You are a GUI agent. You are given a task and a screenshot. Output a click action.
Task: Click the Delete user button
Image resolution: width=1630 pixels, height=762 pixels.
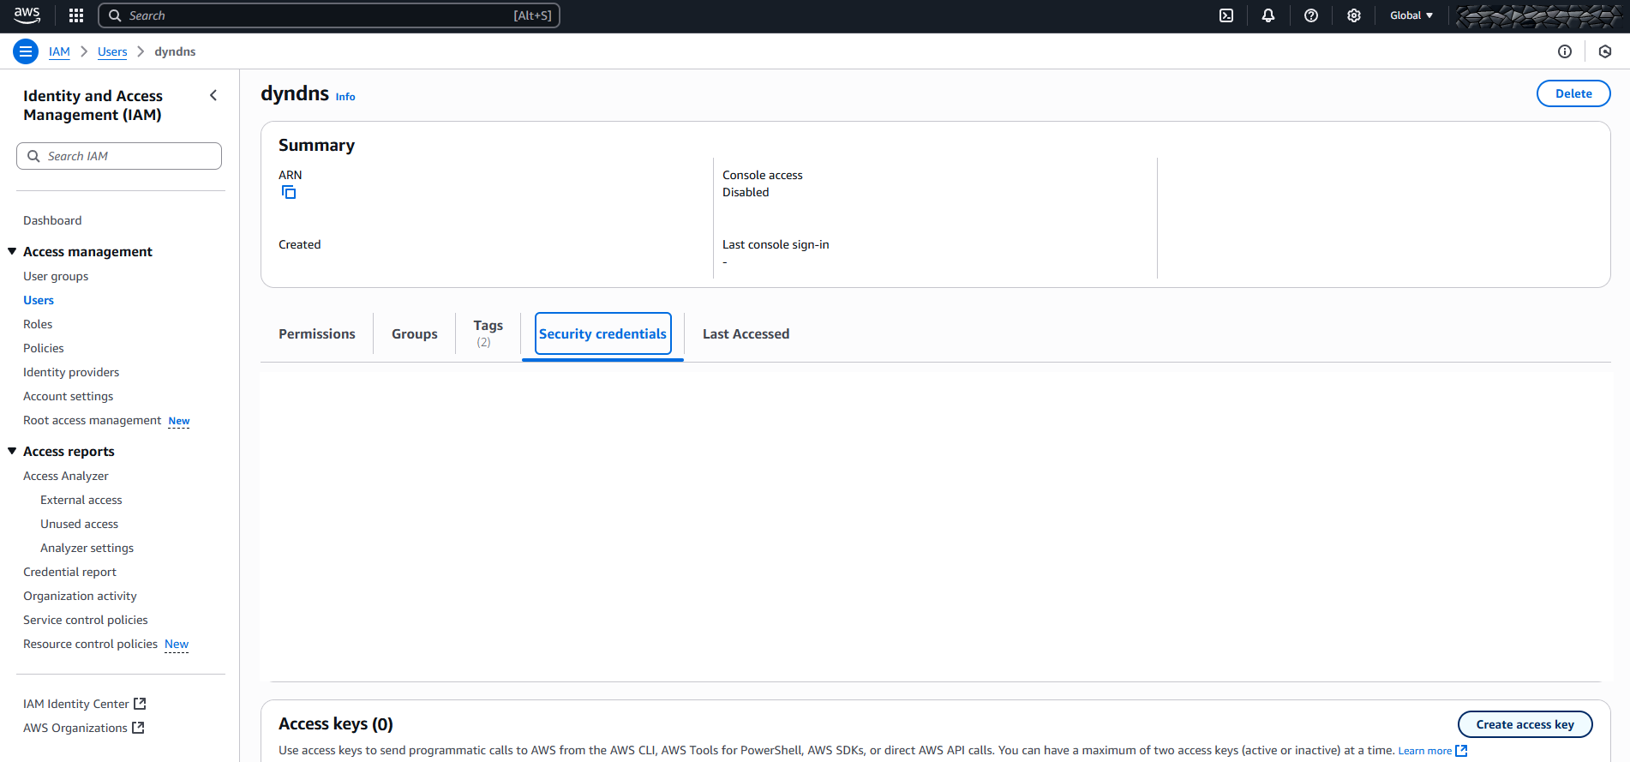1573,93
